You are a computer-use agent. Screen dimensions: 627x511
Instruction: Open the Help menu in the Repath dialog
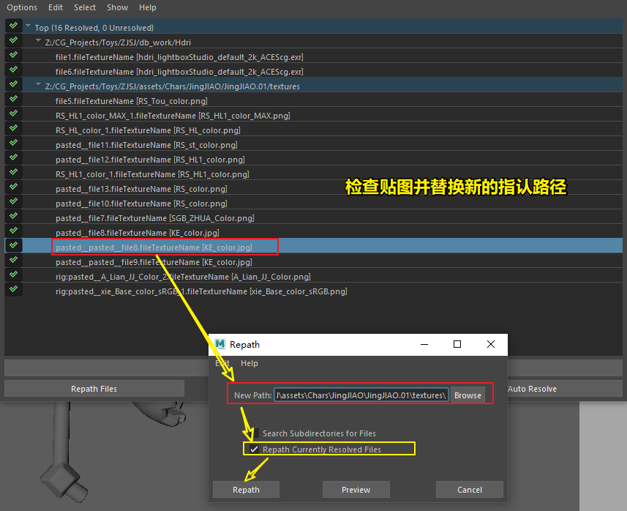click(249, 363)
